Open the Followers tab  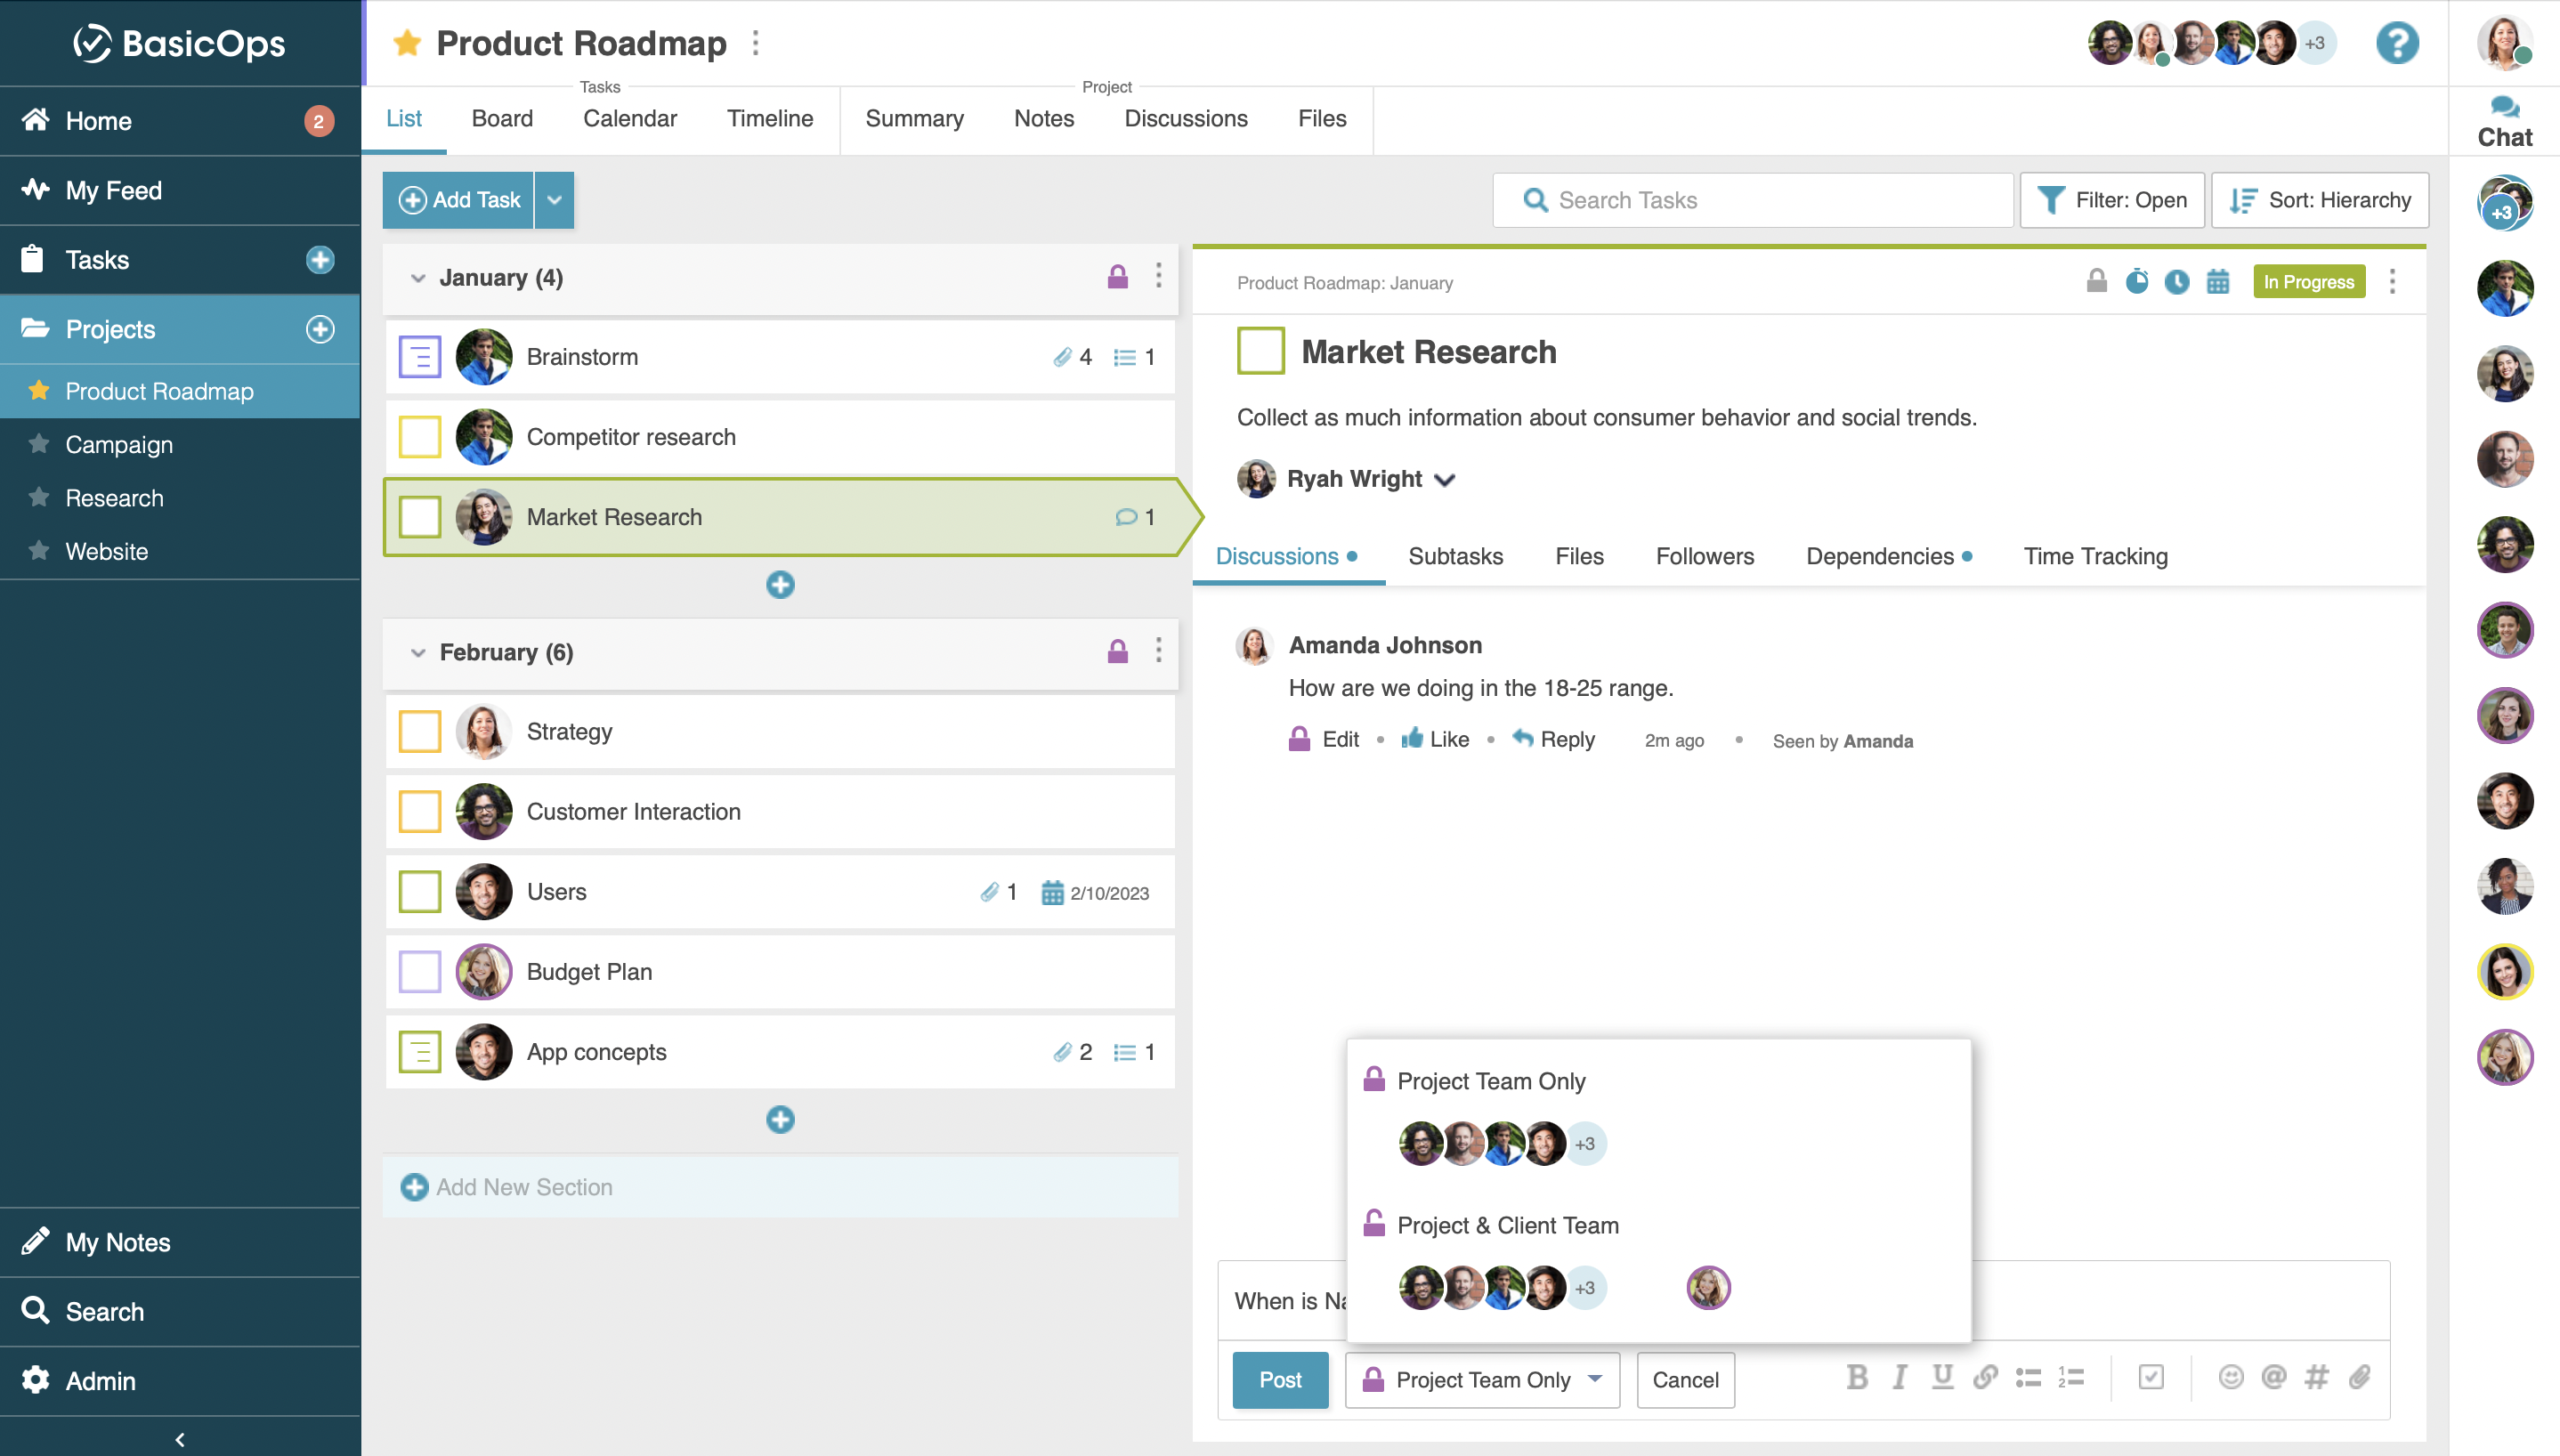(x=1704, y=556)
